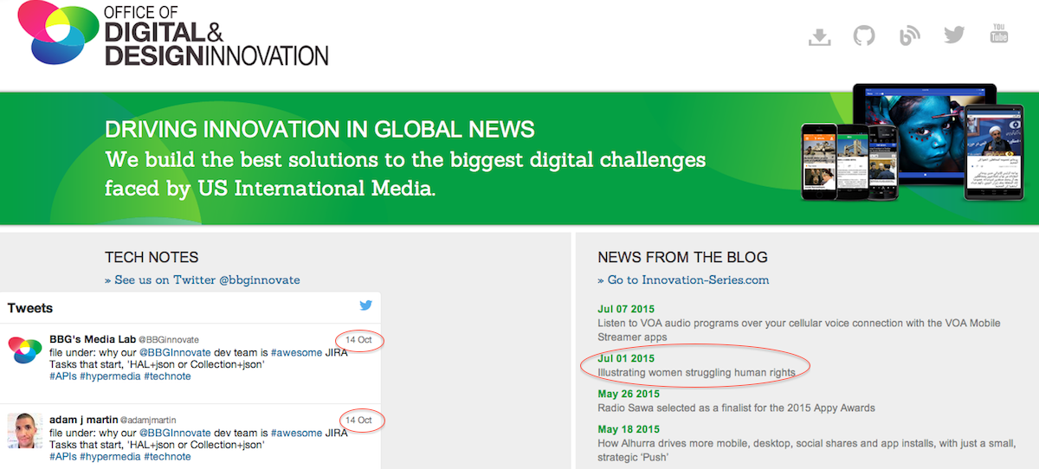Click adam j martin profile photo
This screenshot has height=469, width=1039.
25,430
